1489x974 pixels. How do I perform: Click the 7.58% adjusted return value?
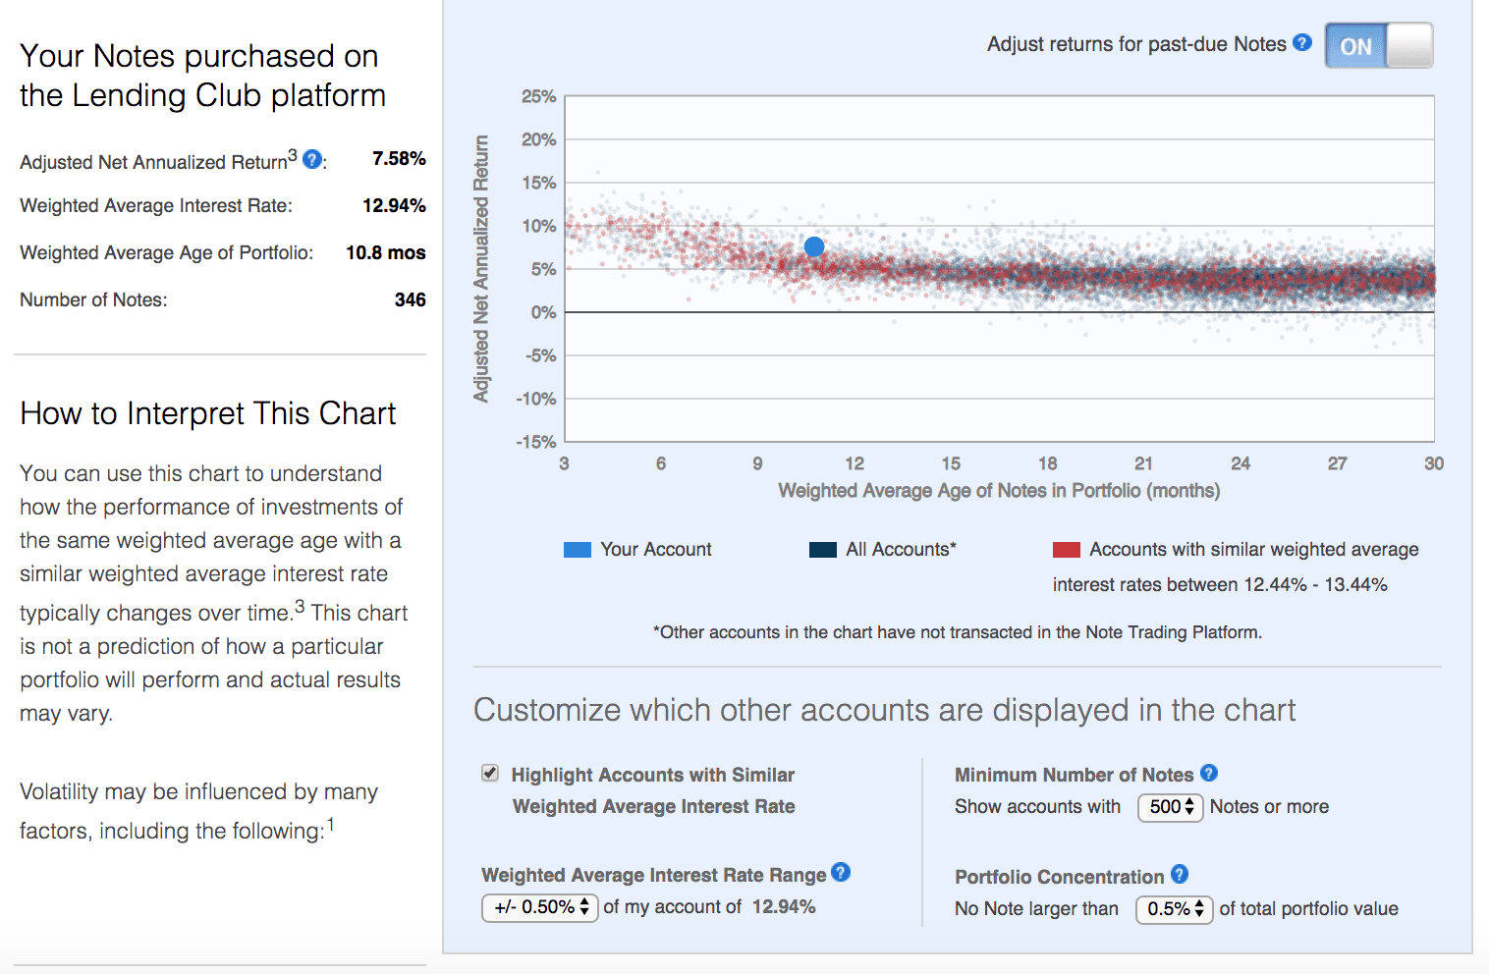[x=399, y=158]
